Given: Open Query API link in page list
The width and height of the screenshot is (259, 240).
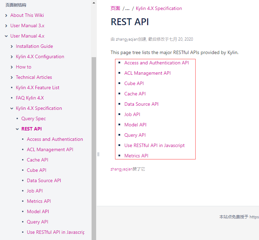Looking at the screenshot, I should (x=135, y=135).
